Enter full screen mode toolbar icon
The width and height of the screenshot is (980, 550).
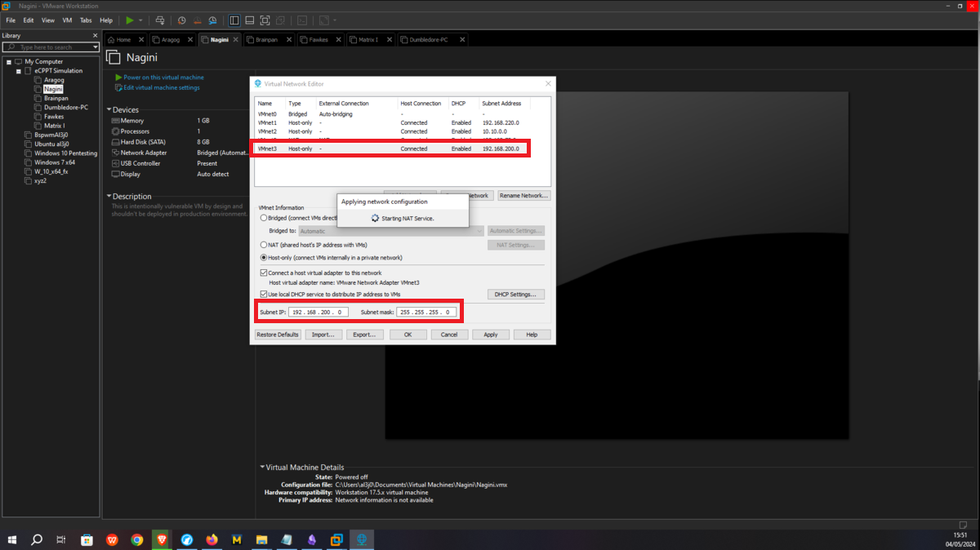point(265,20)
